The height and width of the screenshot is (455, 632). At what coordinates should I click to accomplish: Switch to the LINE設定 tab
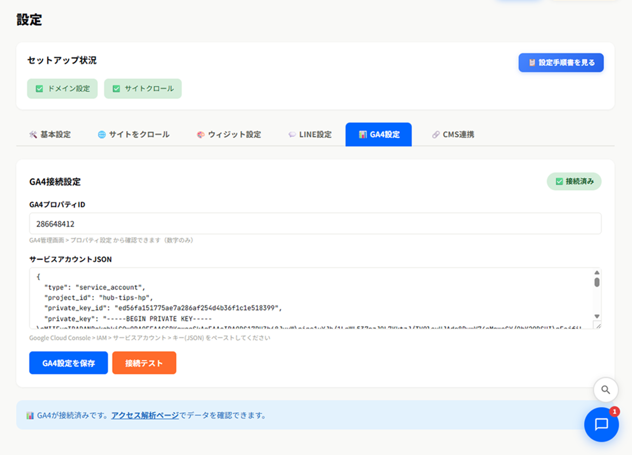click(x=310, y=134)
